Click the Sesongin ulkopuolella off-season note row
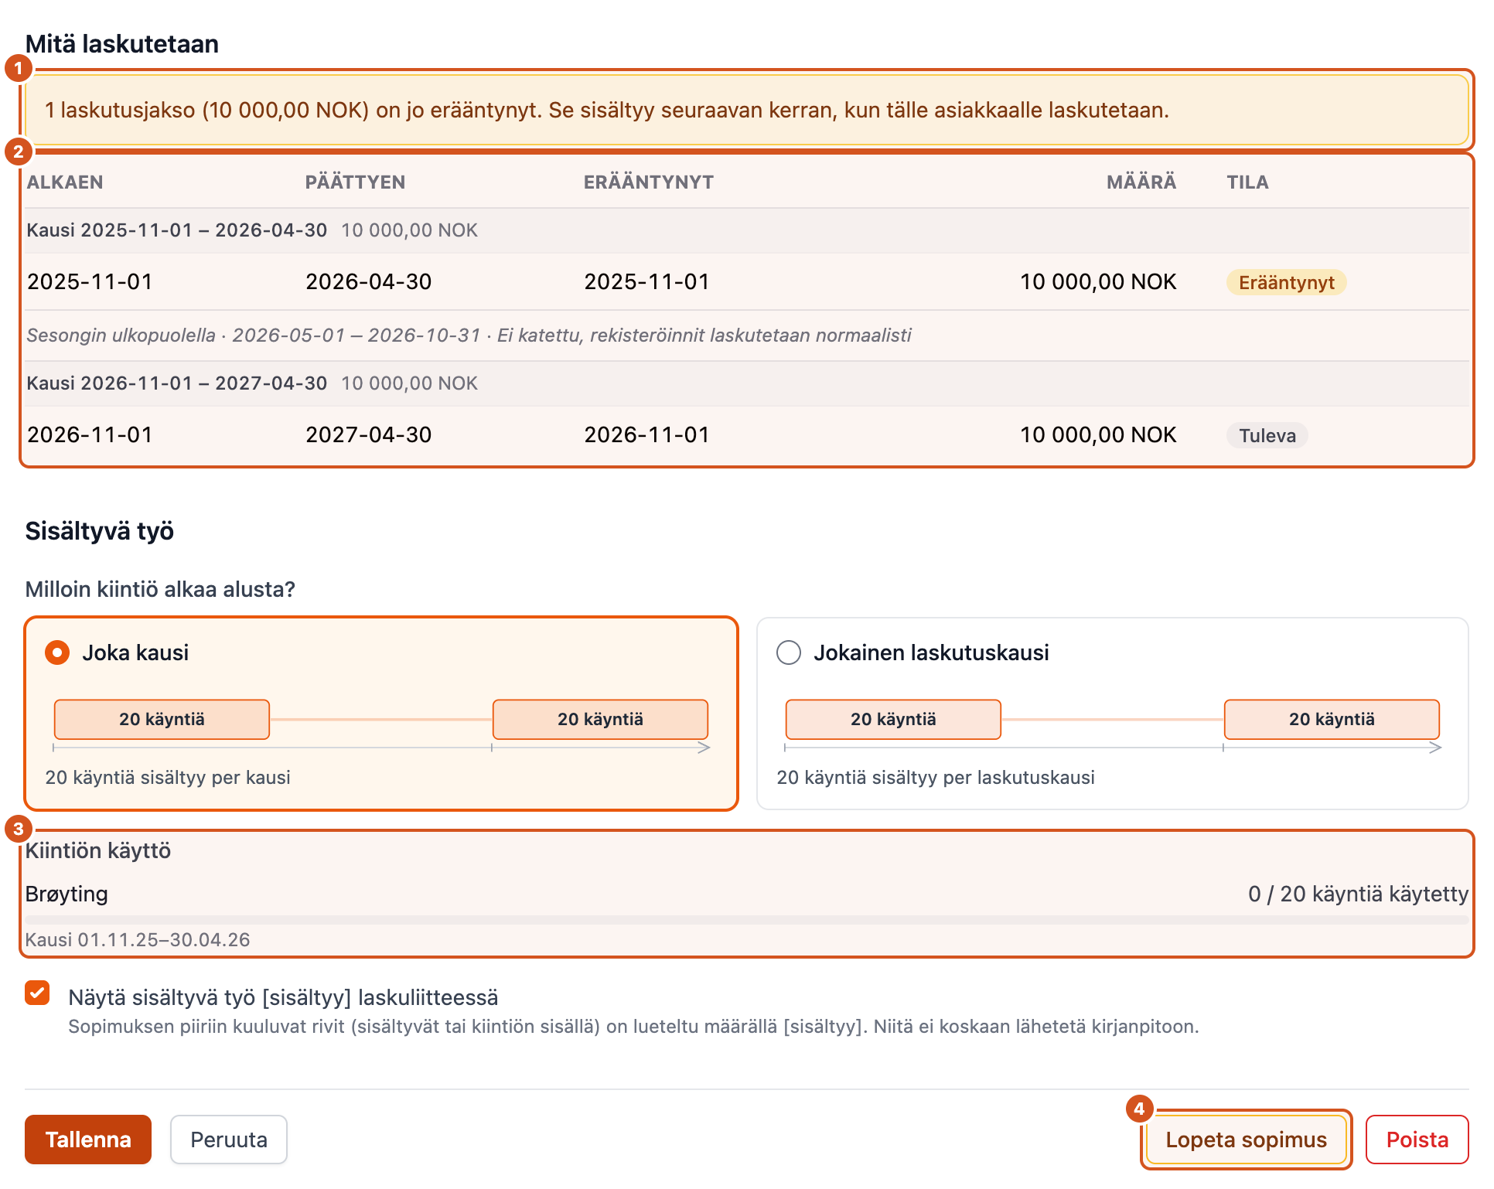Screen dimensions: 1494x1189 [747, 336]
